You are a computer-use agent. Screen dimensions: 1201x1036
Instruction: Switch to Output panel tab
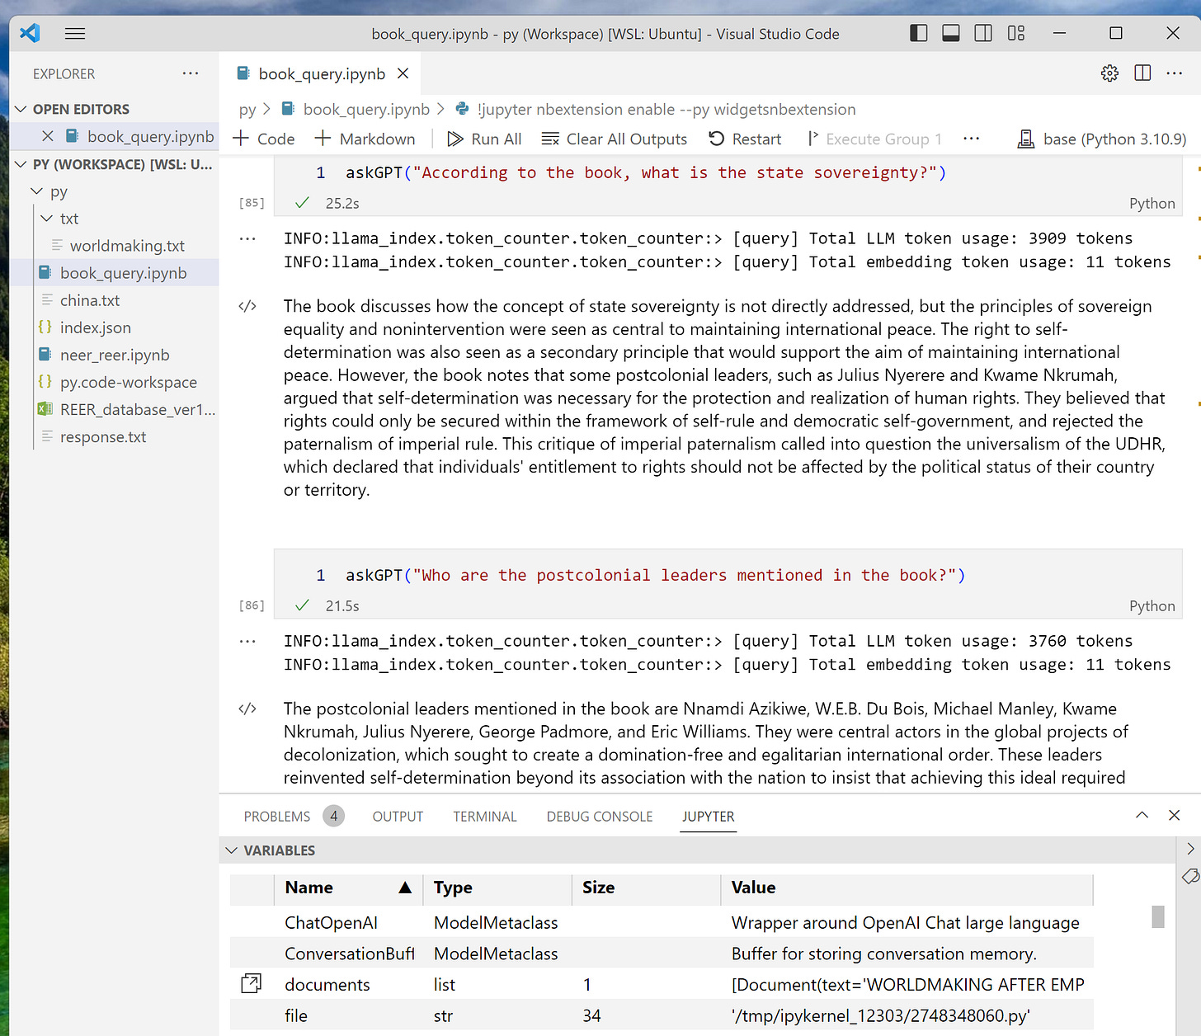[398, 816]
